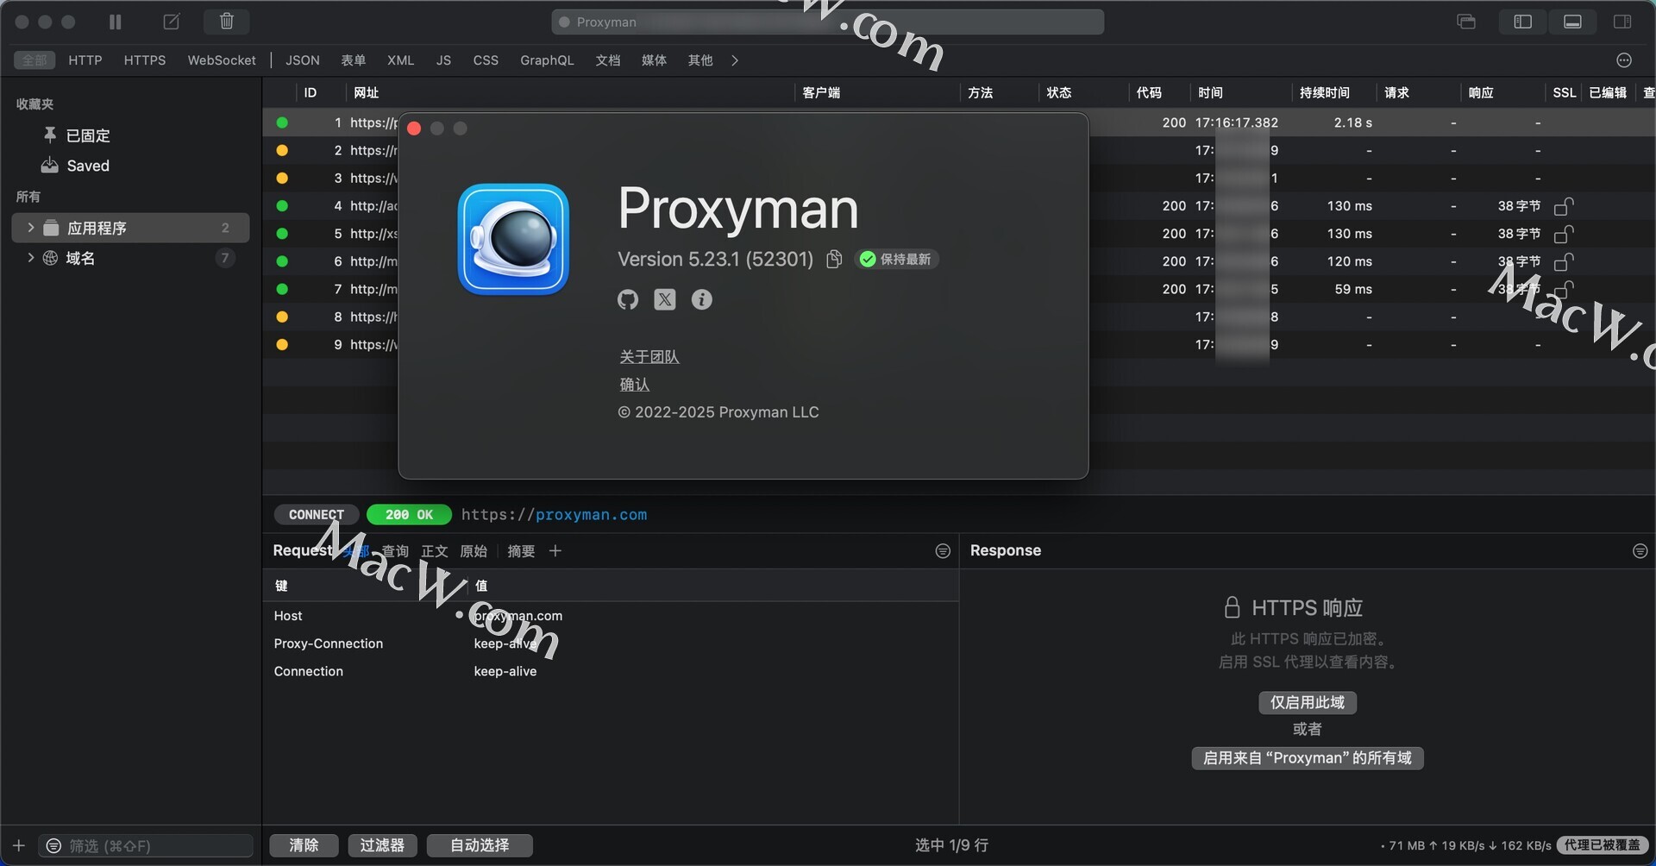This screenshot has width=1656, height=866.
Task: Select the JSON filter tab
Action: pyautogui.click(x=303, y=60)
